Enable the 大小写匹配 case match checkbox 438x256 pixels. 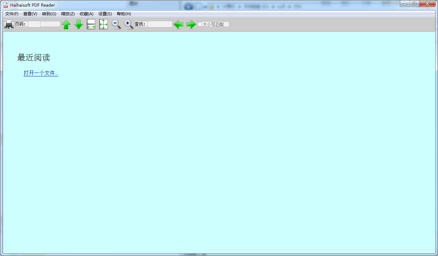pos(200,24)
